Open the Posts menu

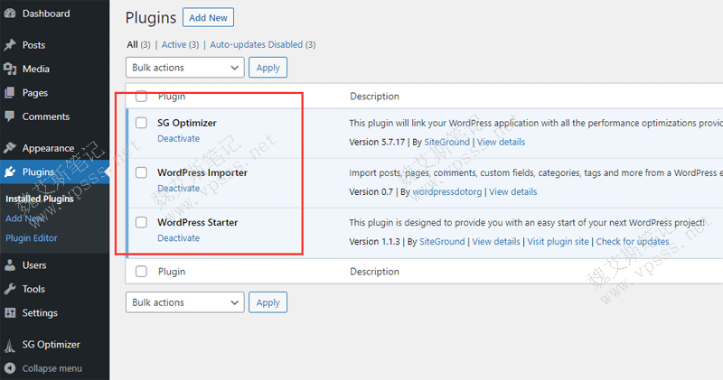[33, 44]
